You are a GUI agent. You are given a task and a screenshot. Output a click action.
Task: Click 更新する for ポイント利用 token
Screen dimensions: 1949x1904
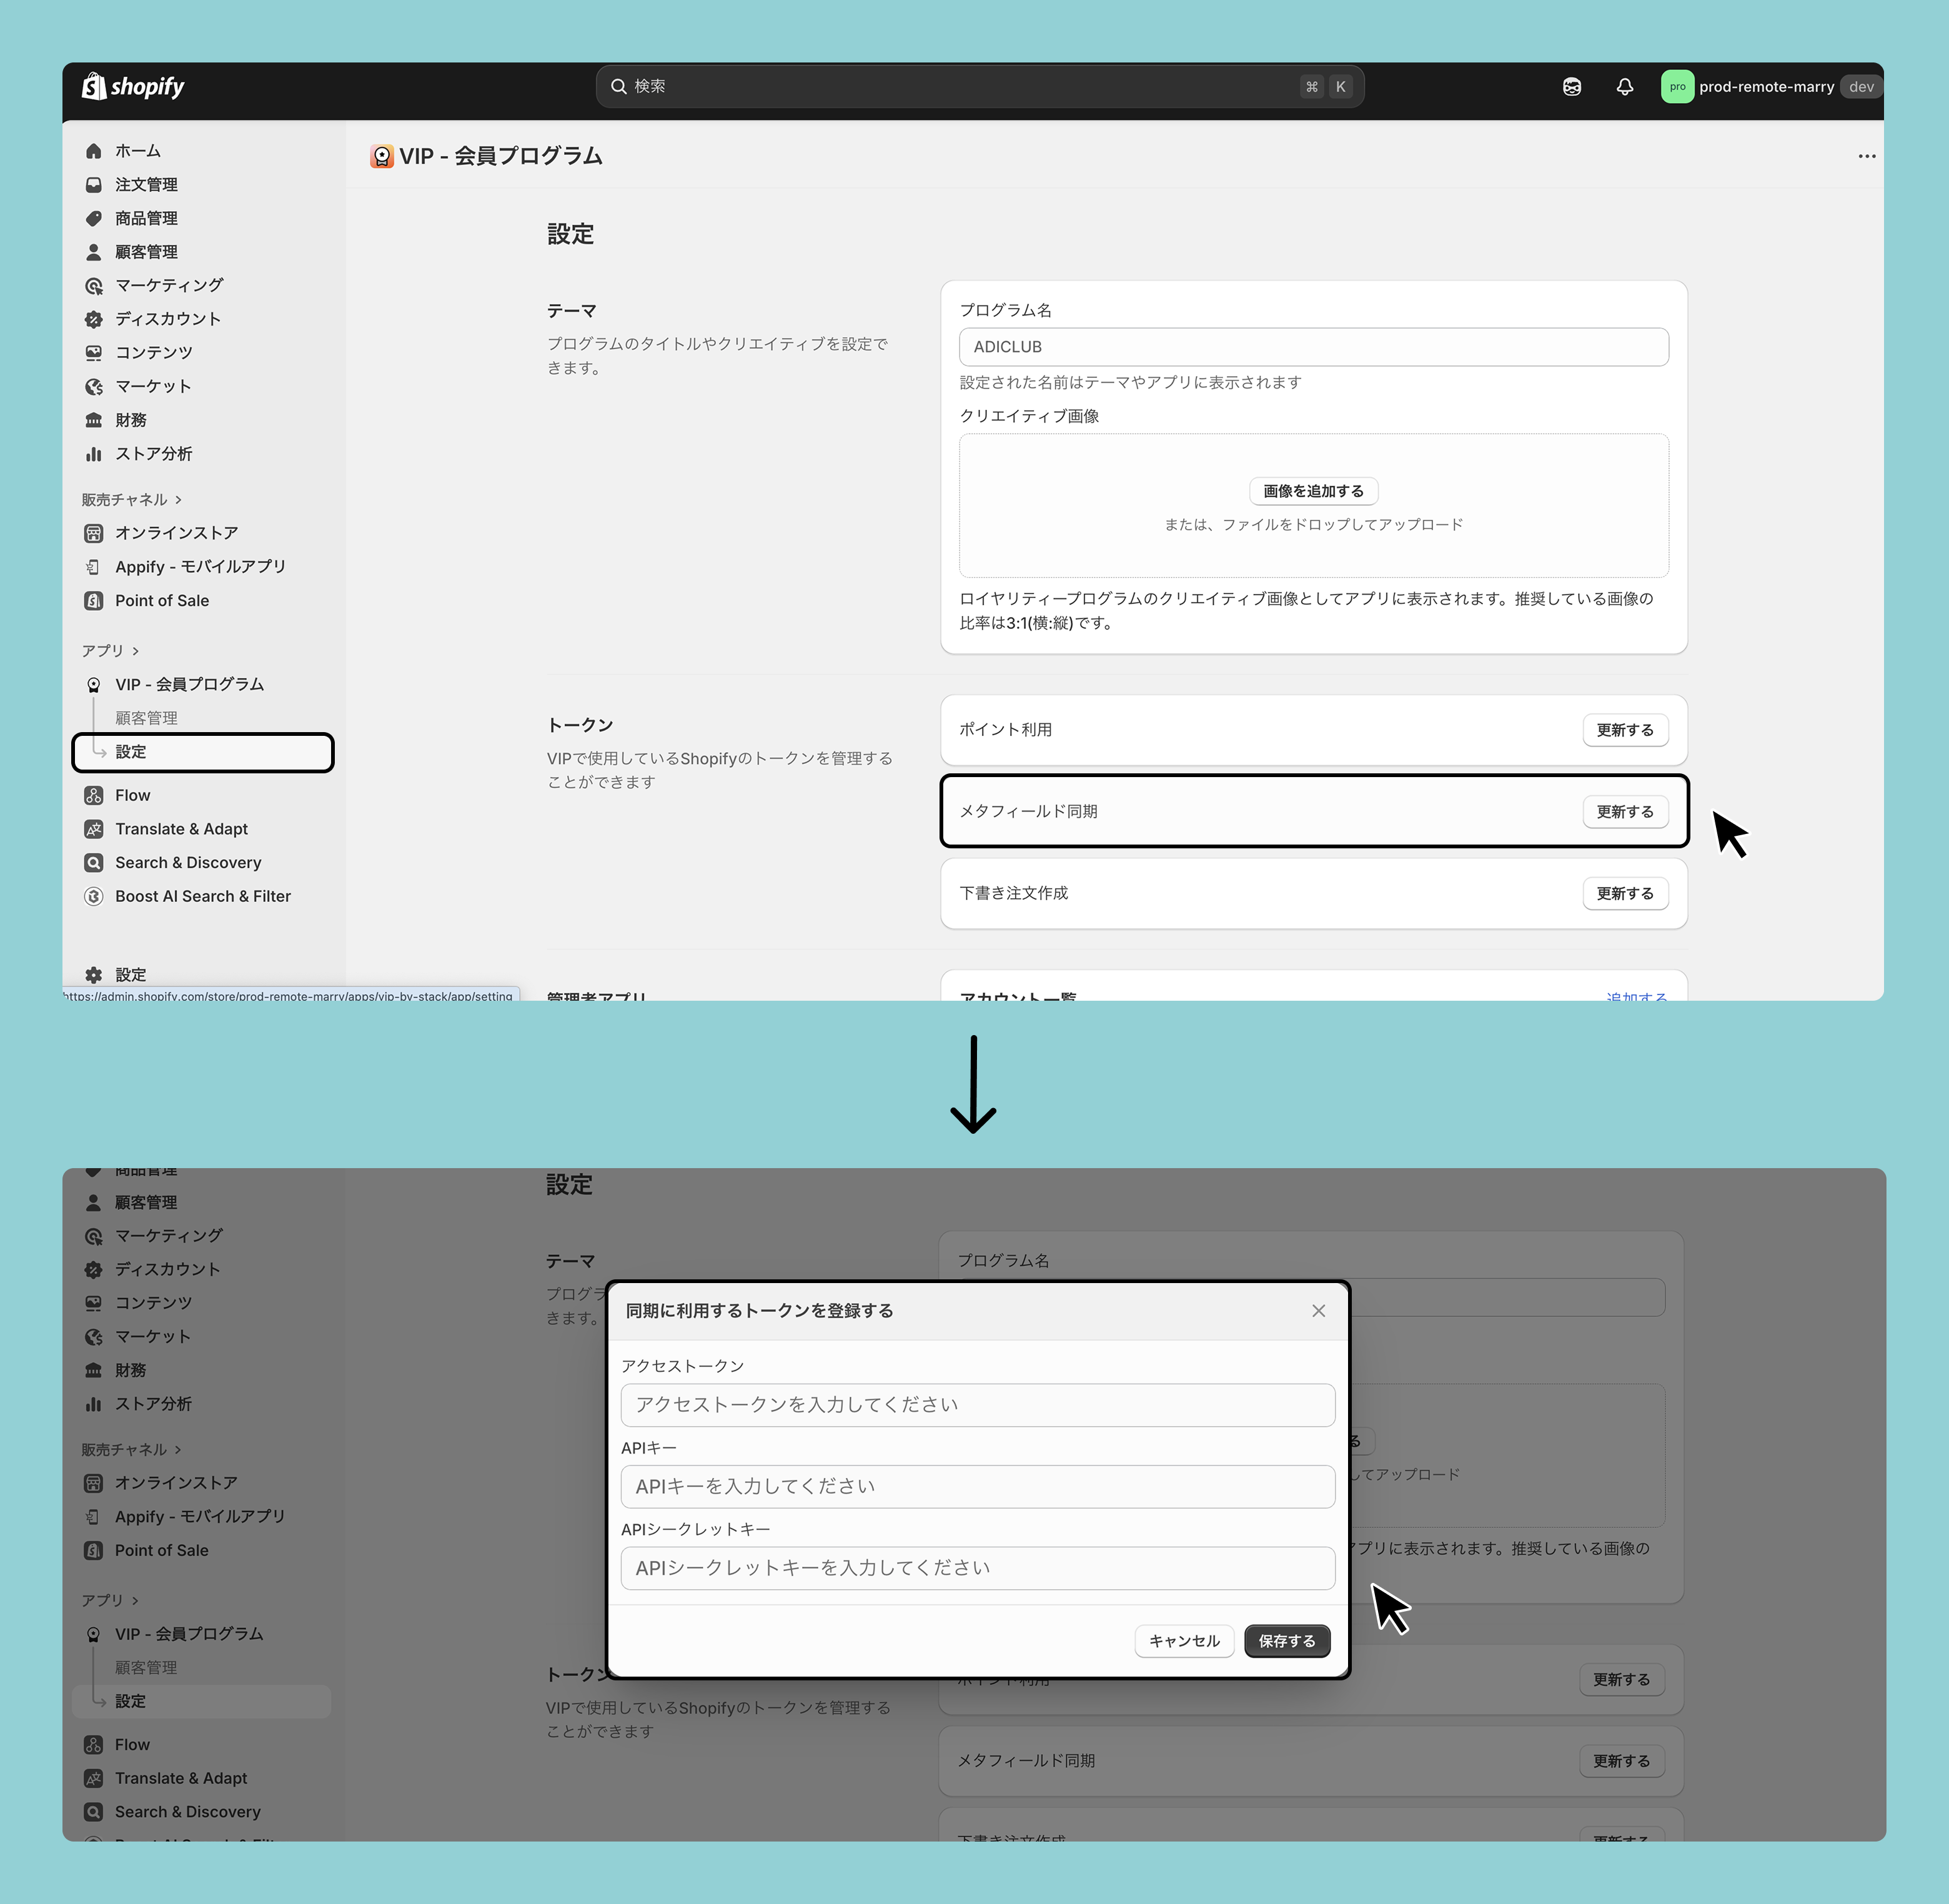coord(1624,730)
